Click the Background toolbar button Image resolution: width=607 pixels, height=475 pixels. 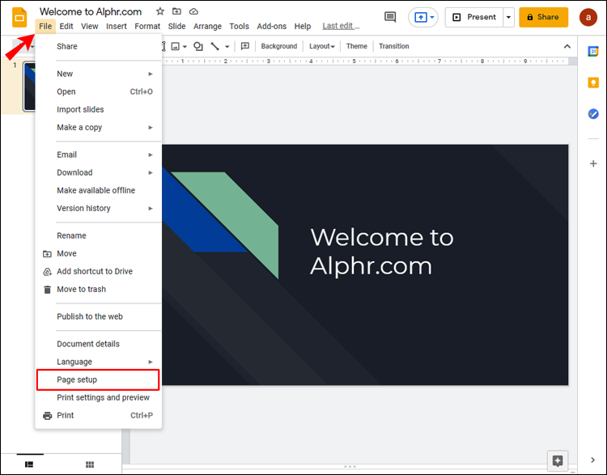click(x=279, y=46)
